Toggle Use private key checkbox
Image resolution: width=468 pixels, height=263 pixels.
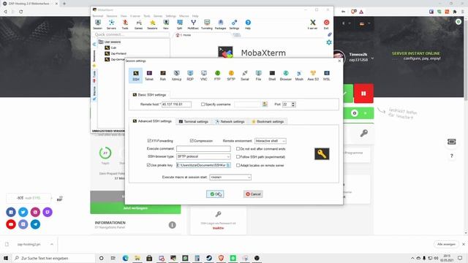click(148, 165)
